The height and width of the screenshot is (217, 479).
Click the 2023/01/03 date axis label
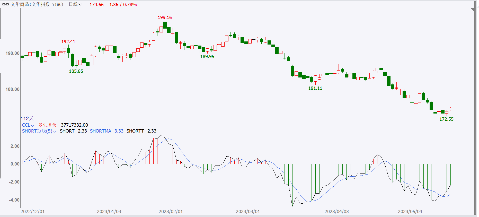point(109,212)
